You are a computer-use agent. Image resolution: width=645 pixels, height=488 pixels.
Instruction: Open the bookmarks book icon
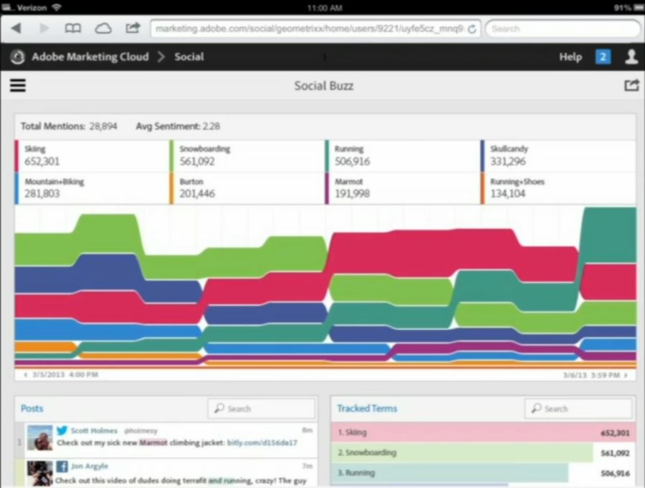point(73,29)
